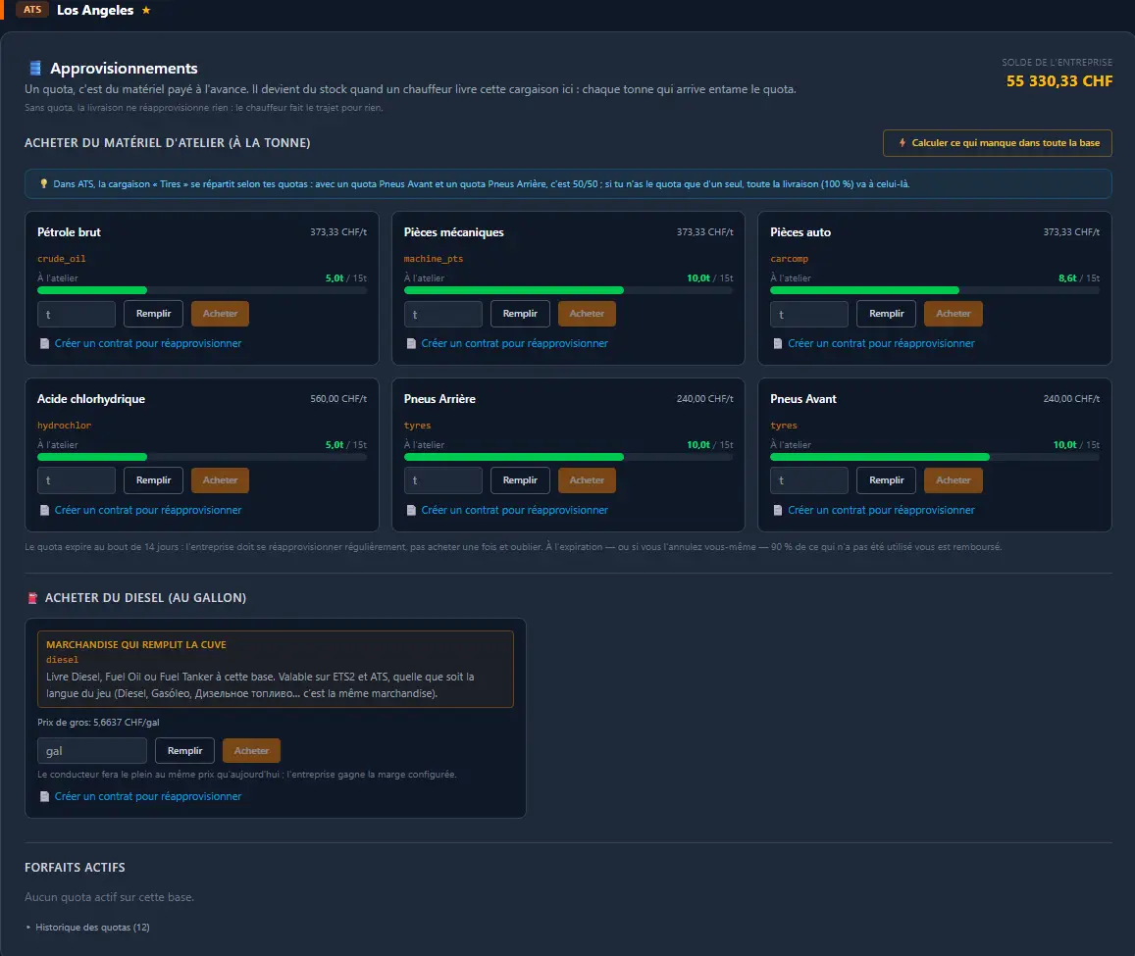Click the Pièces auto stock progress bar
Screen dimensions: 1135x956
[934, 290]
